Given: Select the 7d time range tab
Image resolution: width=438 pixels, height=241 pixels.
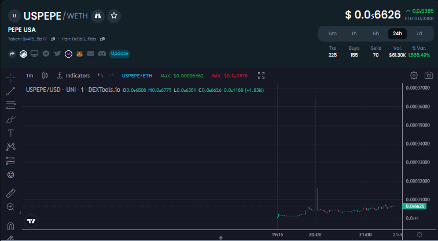Looking at the screenshot, I should [419, 34].
